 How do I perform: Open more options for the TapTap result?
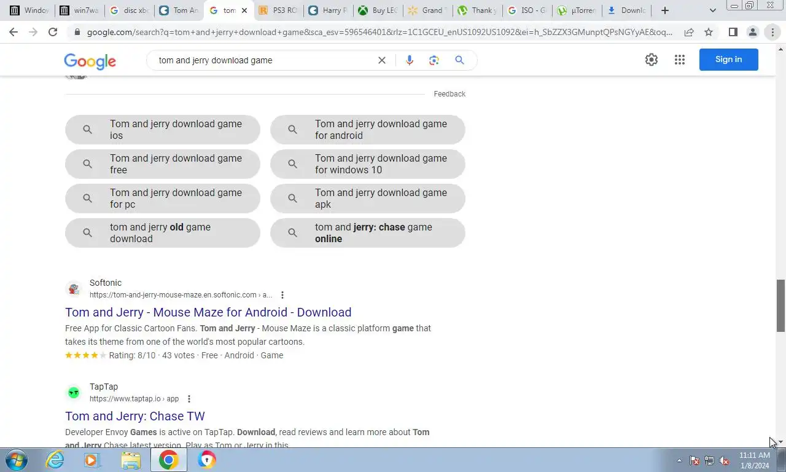(189, 399)
